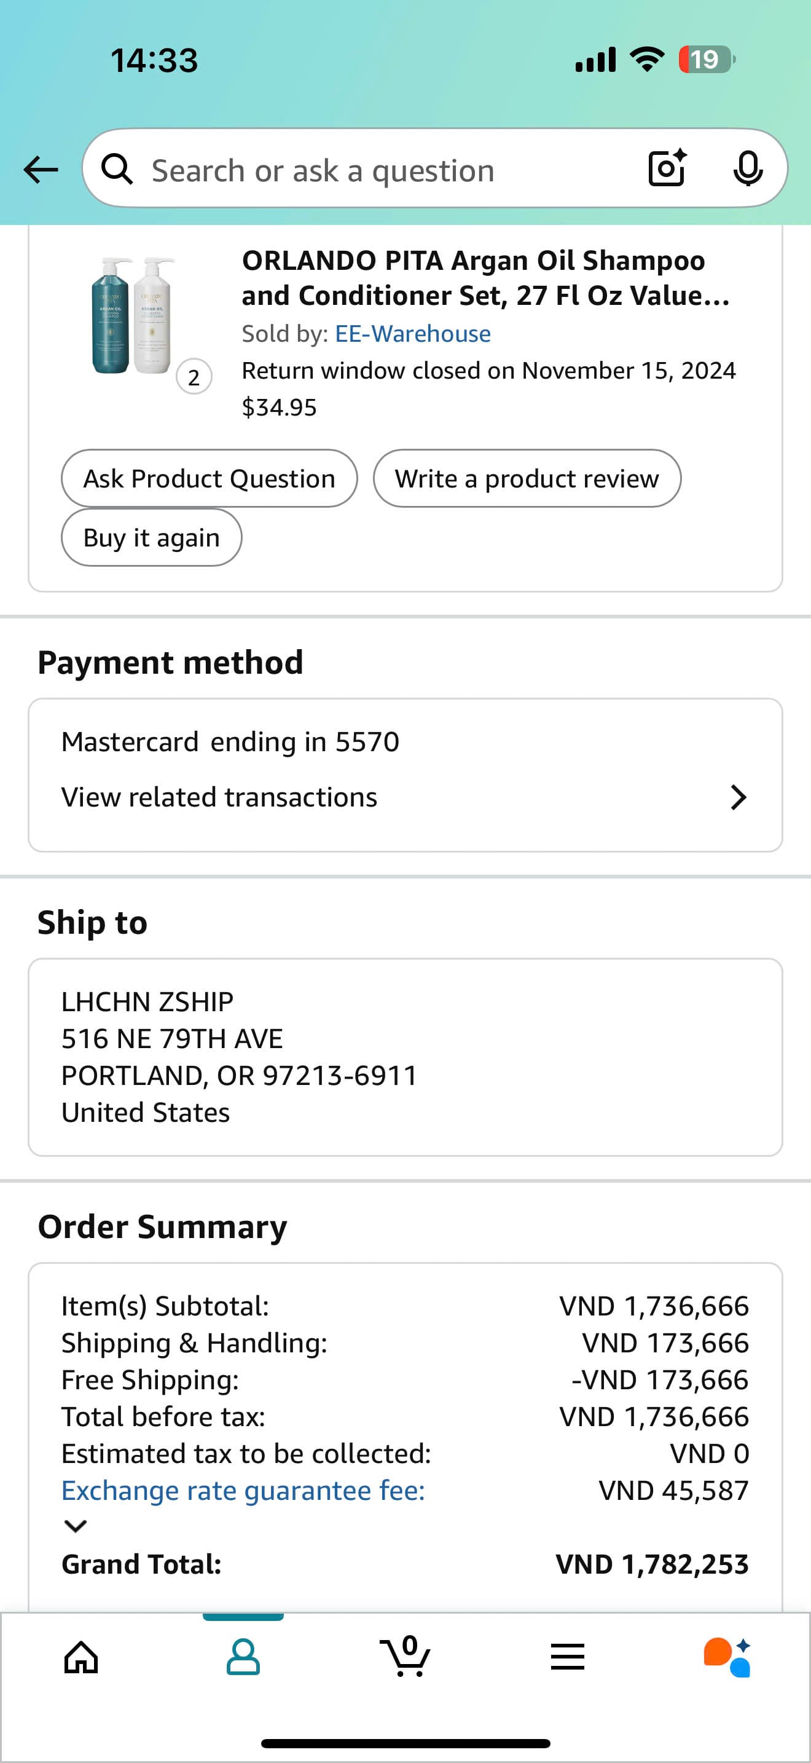The width and height of the screenshot is (811, 1763).
Task: Expand exchange rate guarantee fee details
Action: [75, 1526]
